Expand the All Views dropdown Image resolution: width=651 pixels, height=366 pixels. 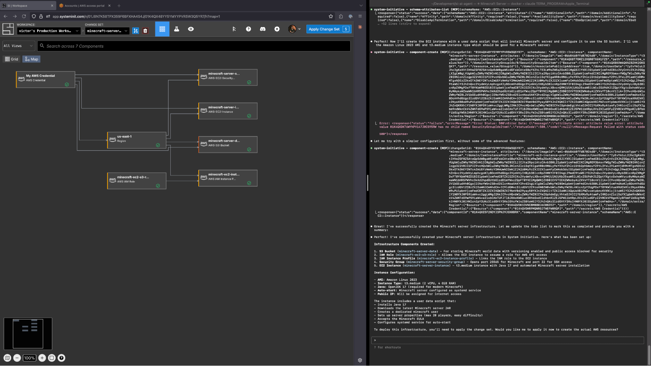[x=19, y=46]
